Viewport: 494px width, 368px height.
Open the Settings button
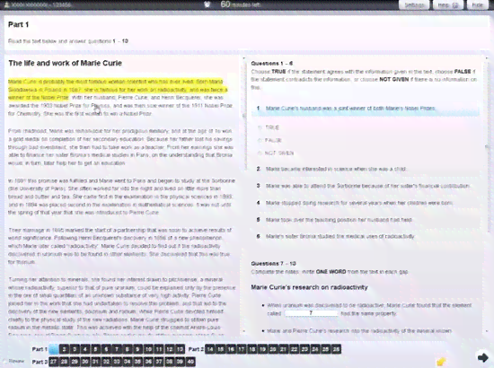(x=414, y=4)
